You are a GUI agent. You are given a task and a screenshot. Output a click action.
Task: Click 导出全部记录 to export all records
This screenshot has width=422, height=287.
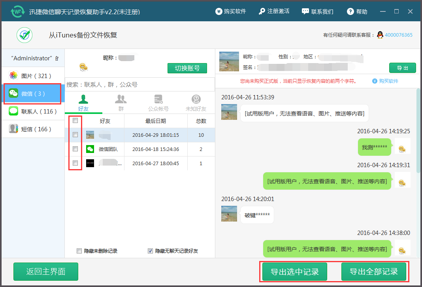point(373,271)
